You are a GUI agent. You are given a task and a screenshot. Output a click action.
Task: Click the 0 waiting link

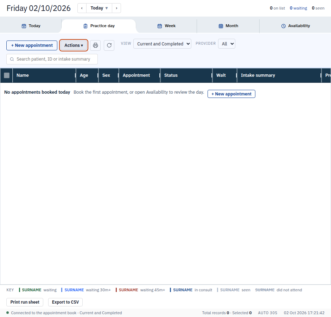tap(298, 8)
